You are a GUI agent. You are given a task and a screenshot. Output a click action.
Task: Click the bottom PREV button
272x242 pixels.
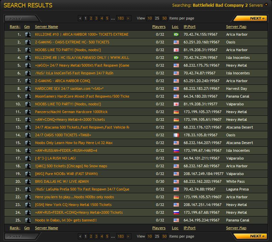(x=22, y=236)
